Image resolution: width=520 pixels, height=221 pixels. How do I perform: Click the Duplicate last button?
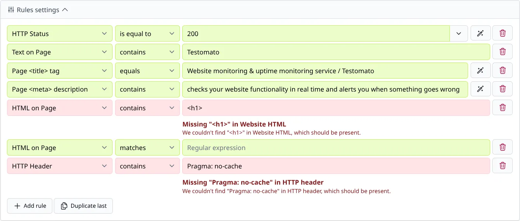coord(83,206)
